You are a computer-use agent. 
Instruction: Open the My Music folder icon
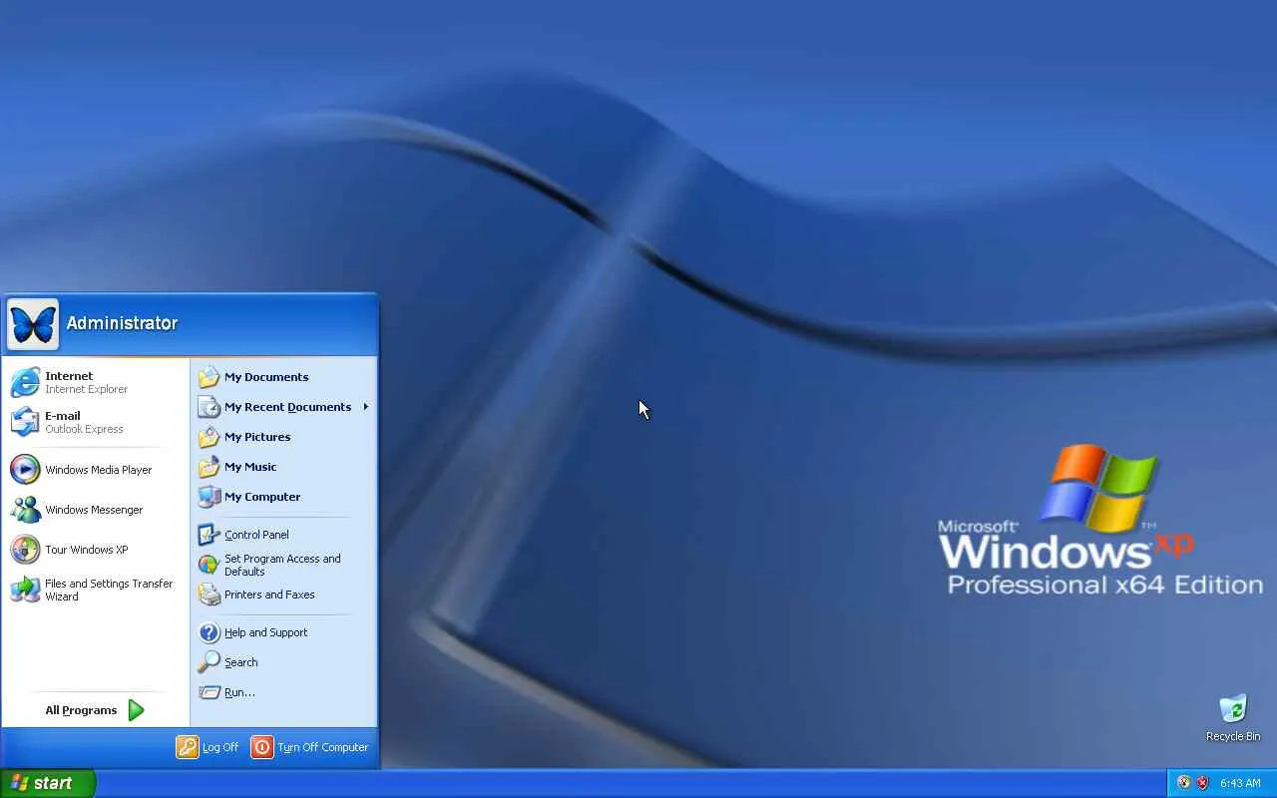(x=209, y=467)
